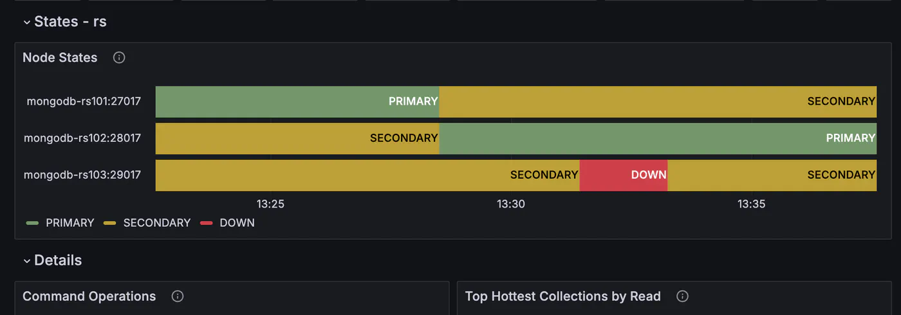The width and height of the screenshot is (901, 315).
Task: Click the Top Hottest Collections info icon
Action: (x=683, y=296)
